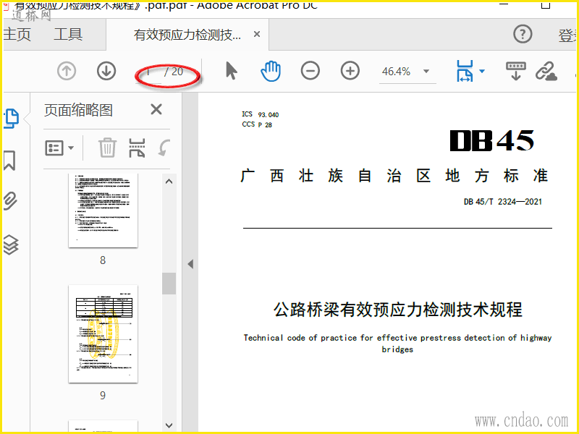Zoom in using the plus icon
The width and height of the screenshot is (579, 434).
(350, 71)
